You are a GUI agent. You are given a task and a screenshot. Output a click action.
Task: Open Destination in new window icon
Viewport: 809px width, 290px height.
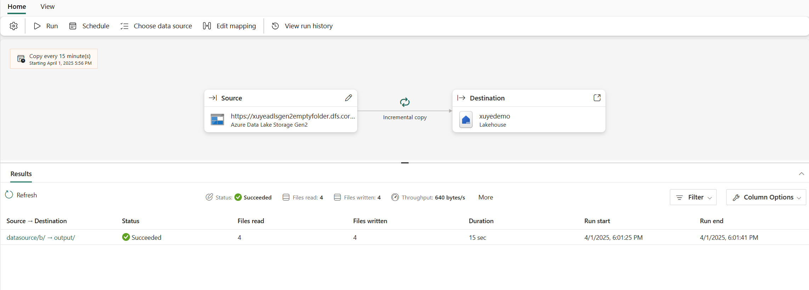click(597, 98)
